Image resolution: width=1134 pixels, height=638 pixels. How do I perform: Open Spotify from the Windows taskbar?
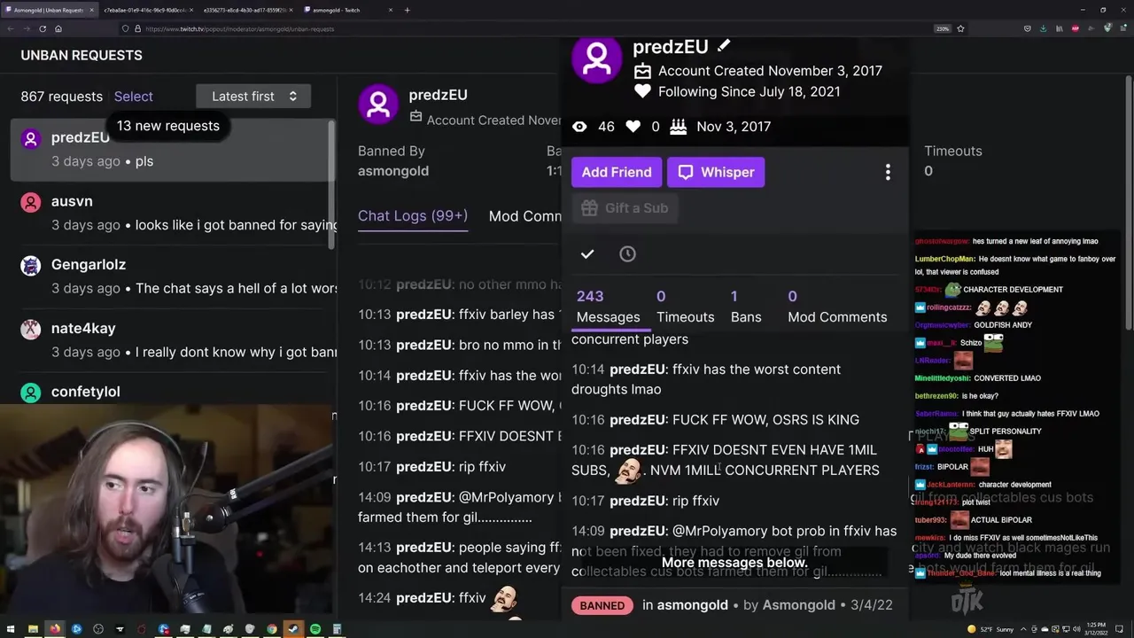coord(315,629)
